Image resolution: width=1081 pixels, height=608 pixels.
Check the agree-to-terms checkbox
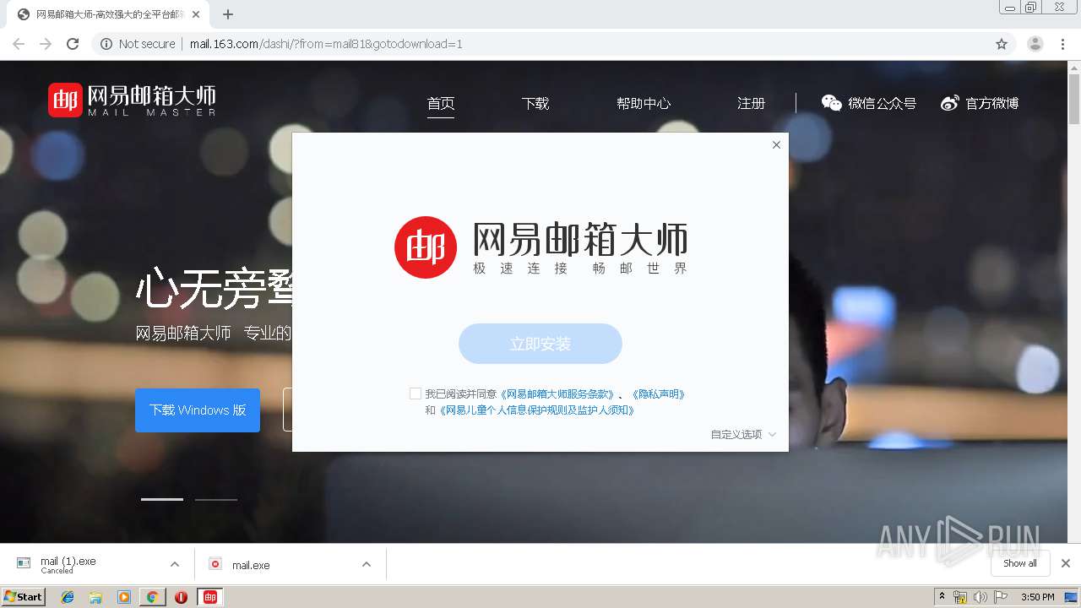(415, 394)
